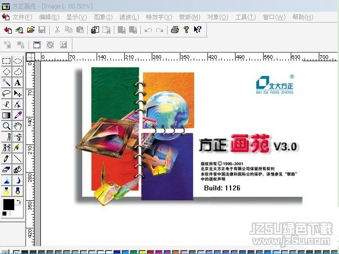
Task: Click the second new-from-source toolbar icon
Action: pyautogui.click(x=19, y=30)
